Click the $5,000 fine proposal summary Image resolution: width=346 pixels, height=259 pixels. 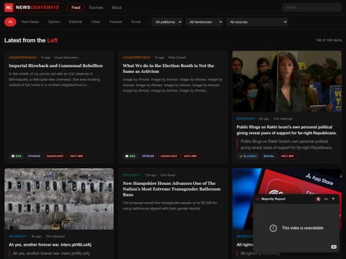click(x=170, y=205)
